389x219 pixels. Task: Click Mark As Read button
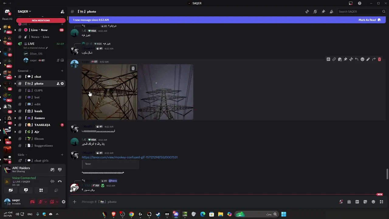pos(370,20)
